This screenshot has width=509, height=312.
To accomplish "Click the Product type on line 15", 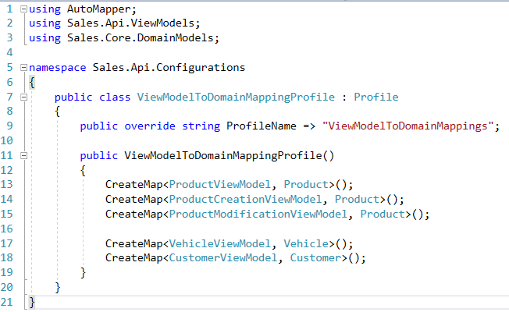I will click(383, 214).
